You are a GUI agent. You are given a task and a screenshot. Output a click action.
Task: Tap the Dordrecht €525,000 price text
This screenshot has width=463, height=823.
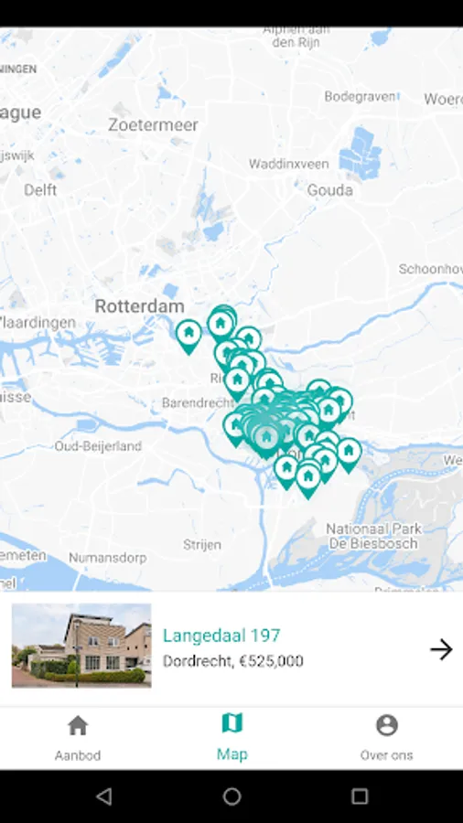233,661
